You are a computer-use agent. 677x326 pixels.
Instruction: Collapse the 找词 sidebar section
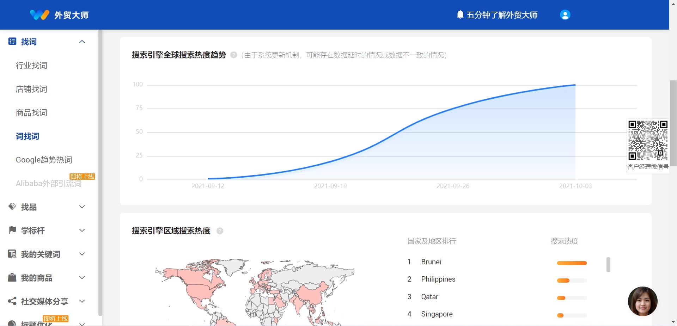coord(82,42)
